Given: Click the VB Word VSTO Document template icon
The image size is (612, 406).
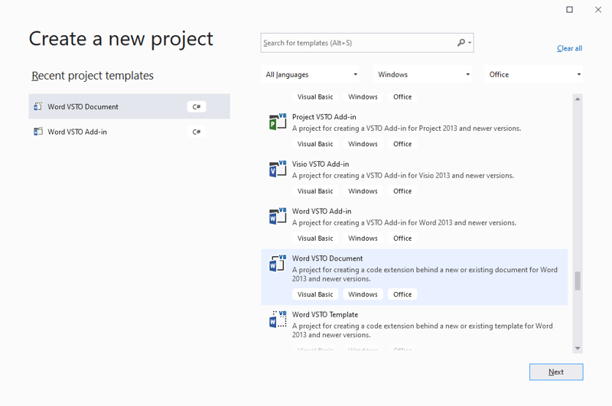Looking at the screenshot, I should (x=278, y=263).
